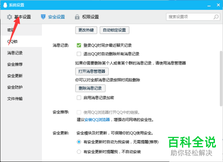Select 安全防护 in the sidebar
223x162 pixels.
pyautogui.click(x=21, y=87)
